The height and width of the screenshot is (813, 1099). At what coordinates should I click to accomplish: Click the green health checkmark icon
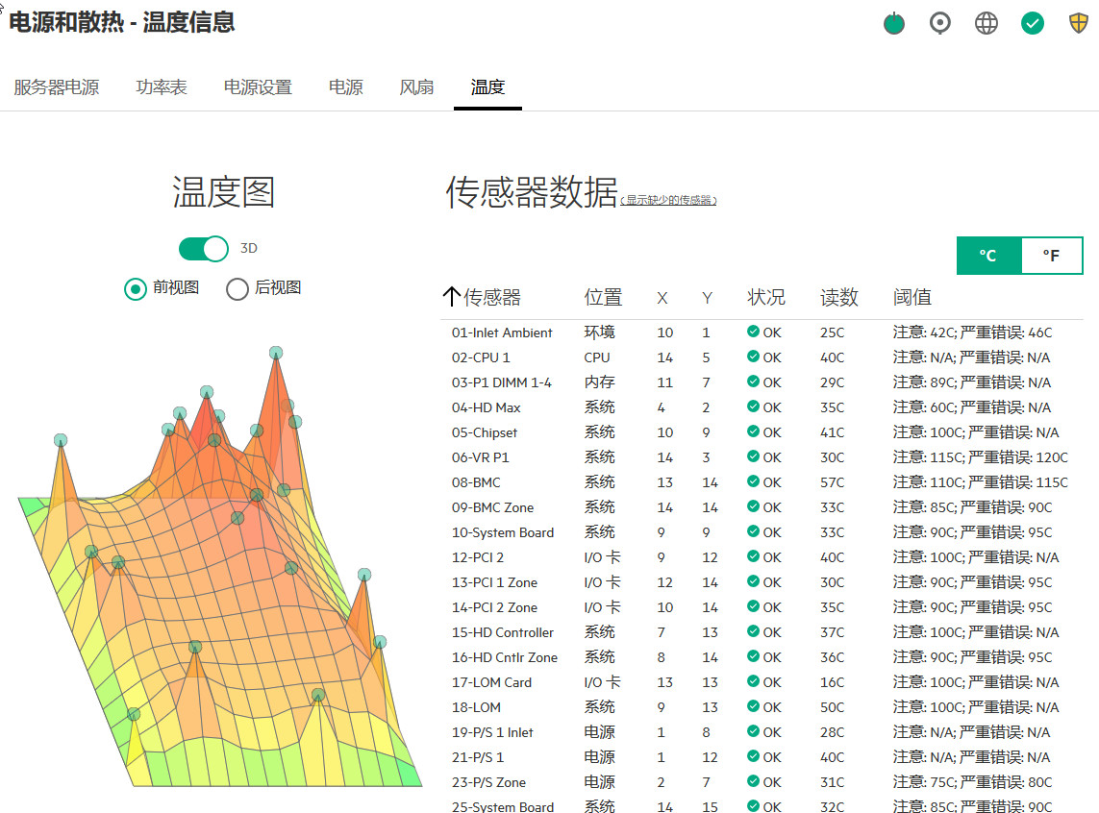[x=1033, y=23]
